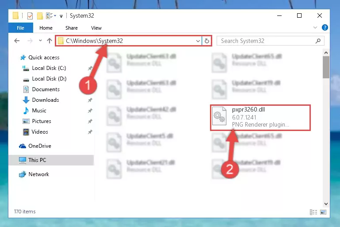340x227 pixels.
Task: Select the pxpr3260.dll file
Action: [260, 118]
